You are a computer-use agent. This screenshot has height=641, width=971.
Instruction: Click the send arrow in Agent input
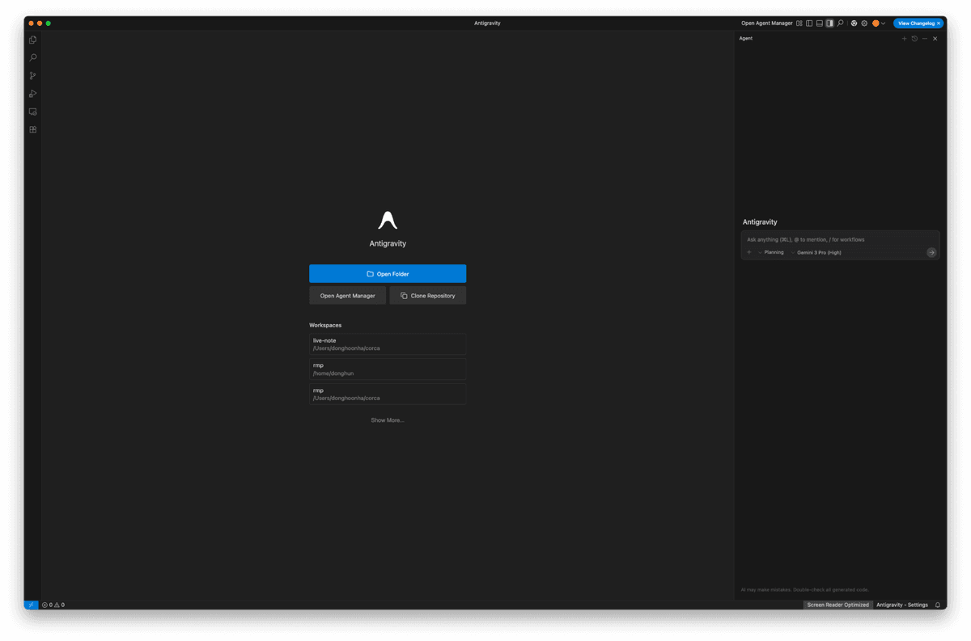tap(931, 252)
